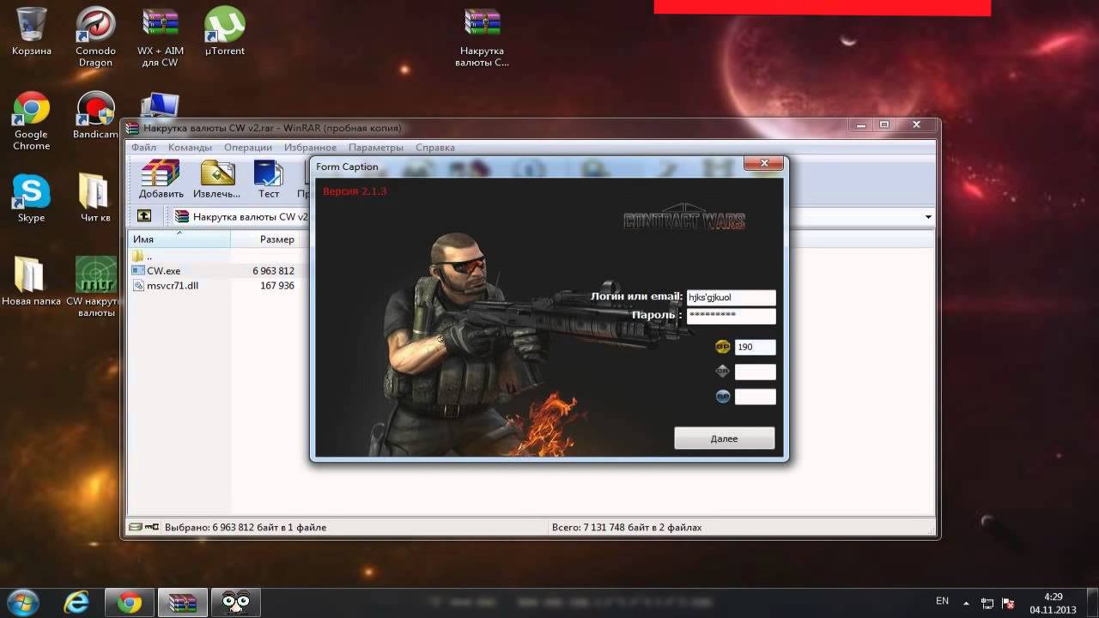1099x618 pixels.
Task: Click the EN language indicator
Action: click(x=942, y=601)
